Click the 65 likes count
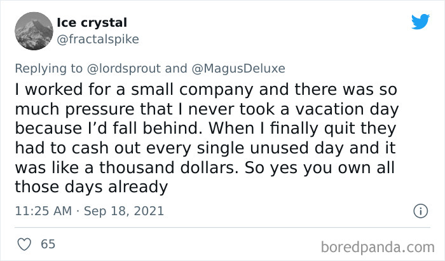Image resolution: width=445 pixels, height=261 pixels. (48, 244)
